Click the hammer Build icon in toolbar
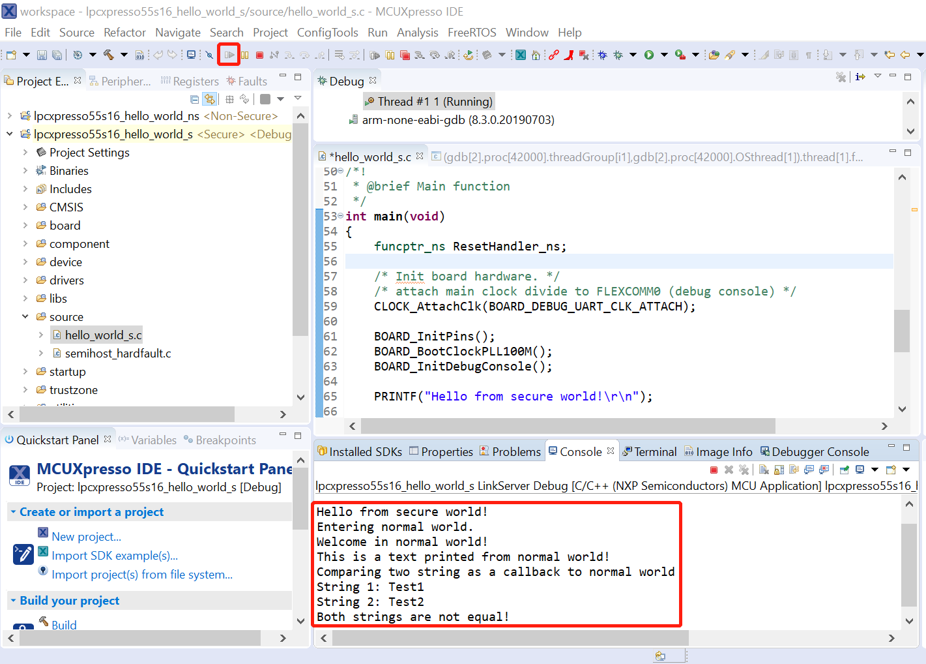This screenshot has width=926, height=664. point(108,55)
